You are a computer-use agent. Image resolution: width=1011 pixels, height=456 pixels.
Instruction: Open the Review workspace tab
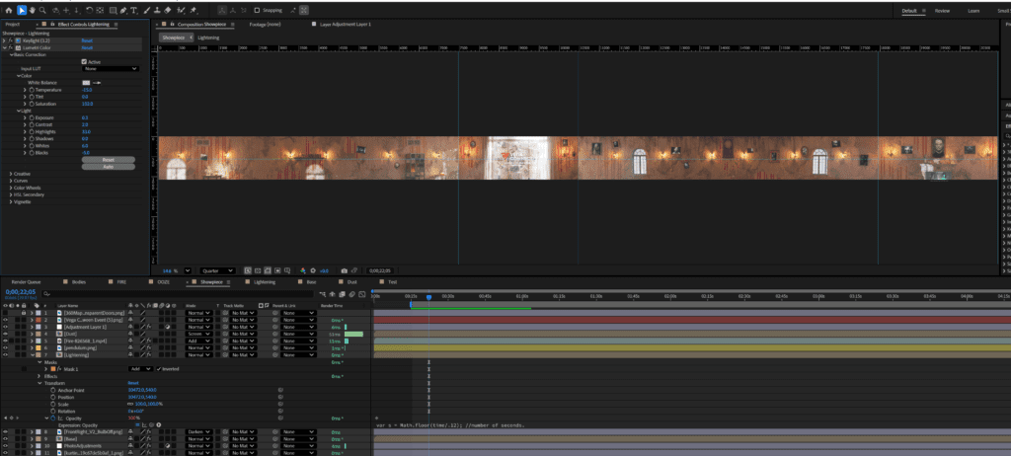tap(942, 10)
